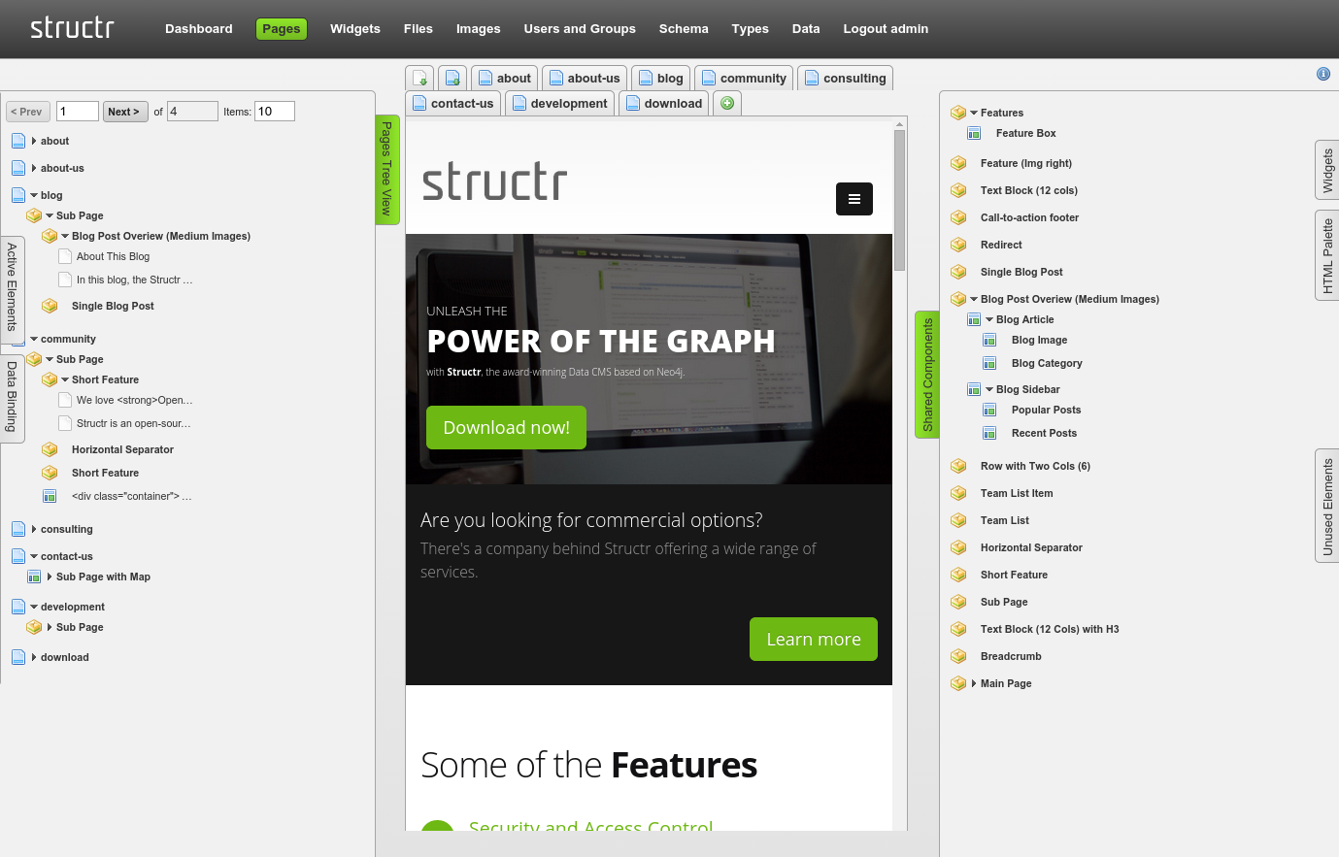Click the component icon beside Single Blog Post in tree
1339x857 pixels.
pyautogui.click(x=50, y=306)
